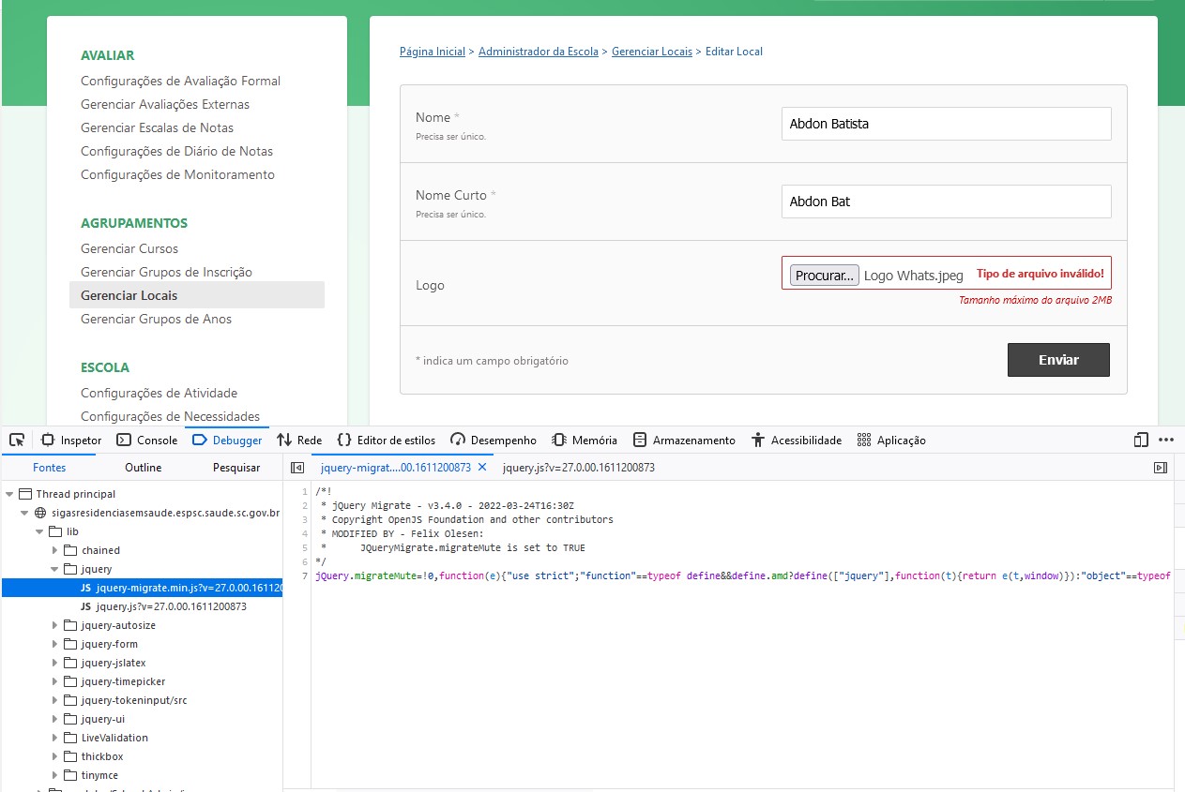Open Gerenciar Avaliações Externas link
The width and height of the screenshot is (1185, 792).
coord(165,104)
